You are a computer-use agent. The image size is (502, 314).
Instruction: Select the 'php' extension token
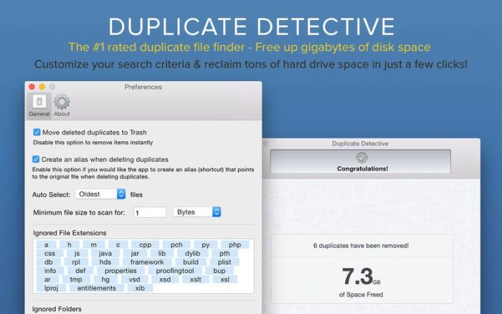coord(235,244)
